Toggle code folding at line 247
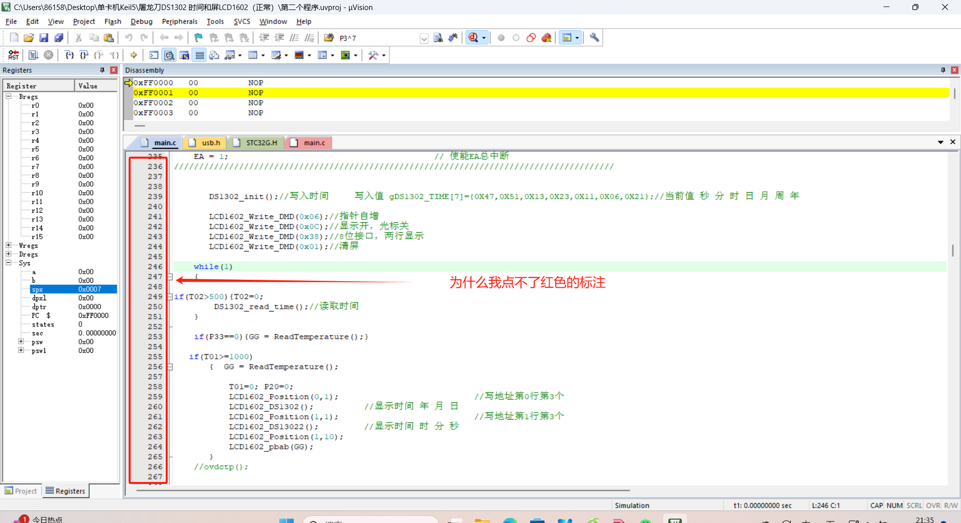The image size is (961, 523). click(x=170, y=277)
